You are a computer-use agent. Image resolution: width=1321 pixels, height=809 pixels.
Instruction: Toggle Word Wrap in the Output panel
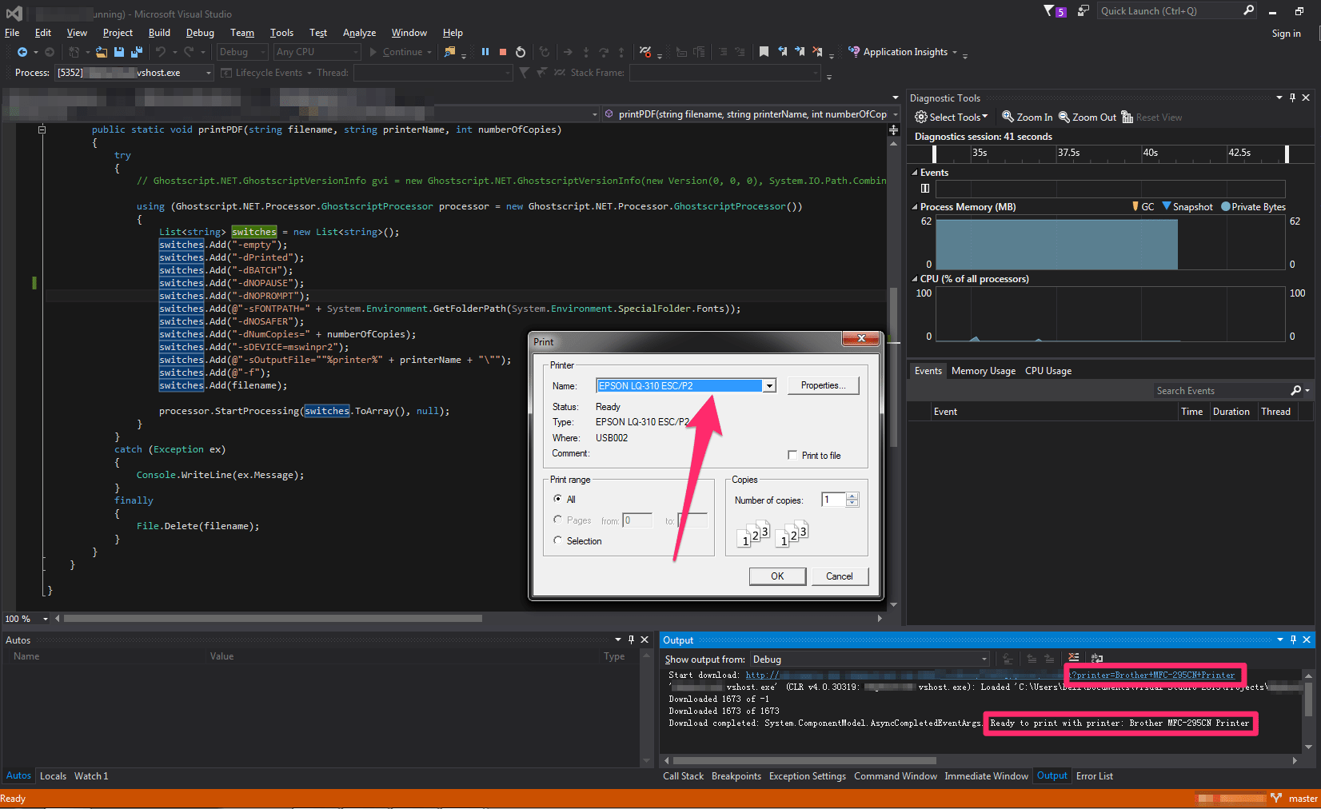coord(1097,659)
